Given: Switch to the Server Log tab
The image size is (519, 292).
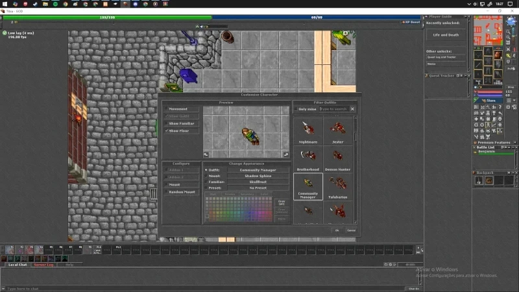Looking at the screenshot, I should [x=43, y=265].
